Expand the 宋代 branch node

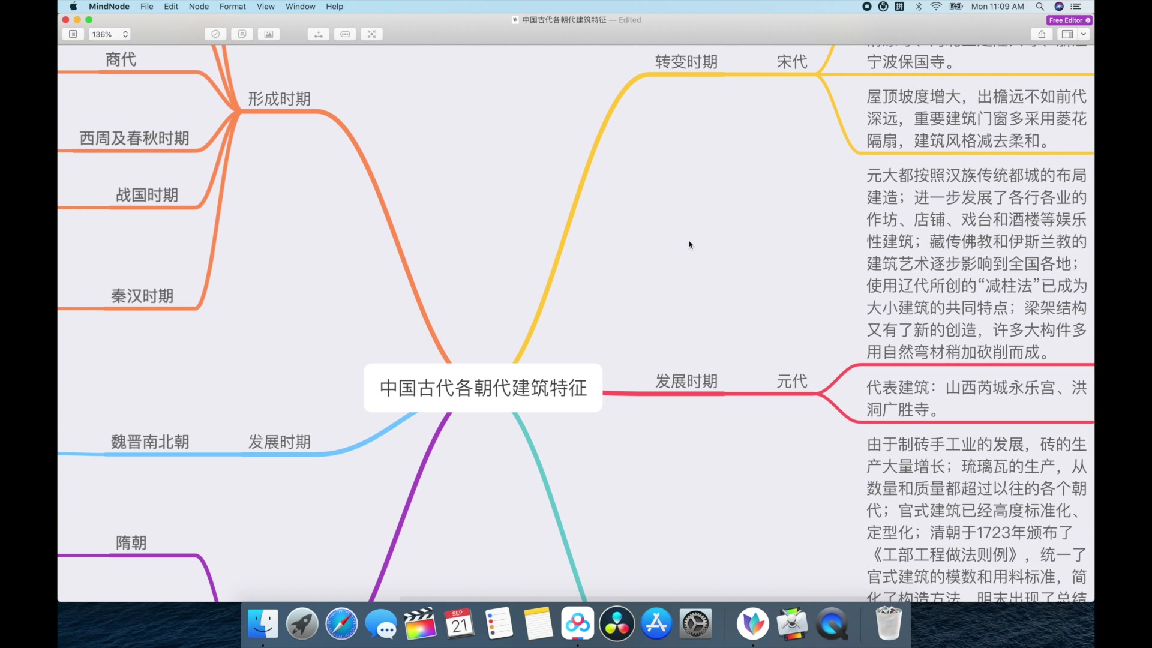coord(791,61)
